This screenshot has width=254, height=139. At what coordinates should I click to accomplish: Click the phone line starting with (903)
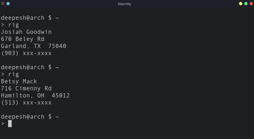pyautogui.click(x=26, y=53)
